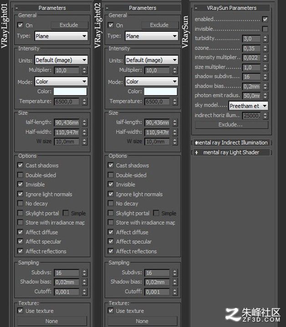Open Type dropdown in VRayLight01
Image resolution: width=286 pixels, height=327 pixels.
(x=61, y=36)
